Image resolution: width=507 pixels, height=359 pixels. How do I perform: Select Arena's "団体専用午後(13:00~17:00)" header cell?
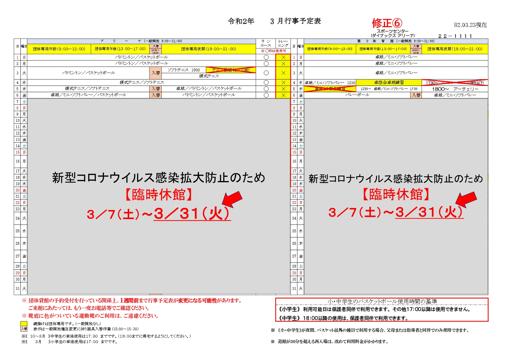tap(120, 49)
